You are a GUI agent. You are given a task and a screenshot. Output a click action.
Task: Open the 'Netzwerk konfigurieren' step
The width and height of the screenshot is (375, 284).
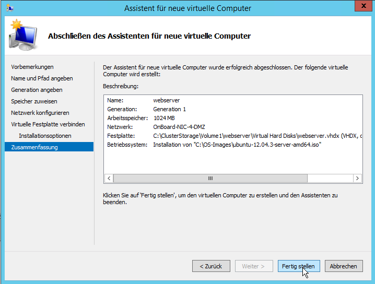coord(40,113)
